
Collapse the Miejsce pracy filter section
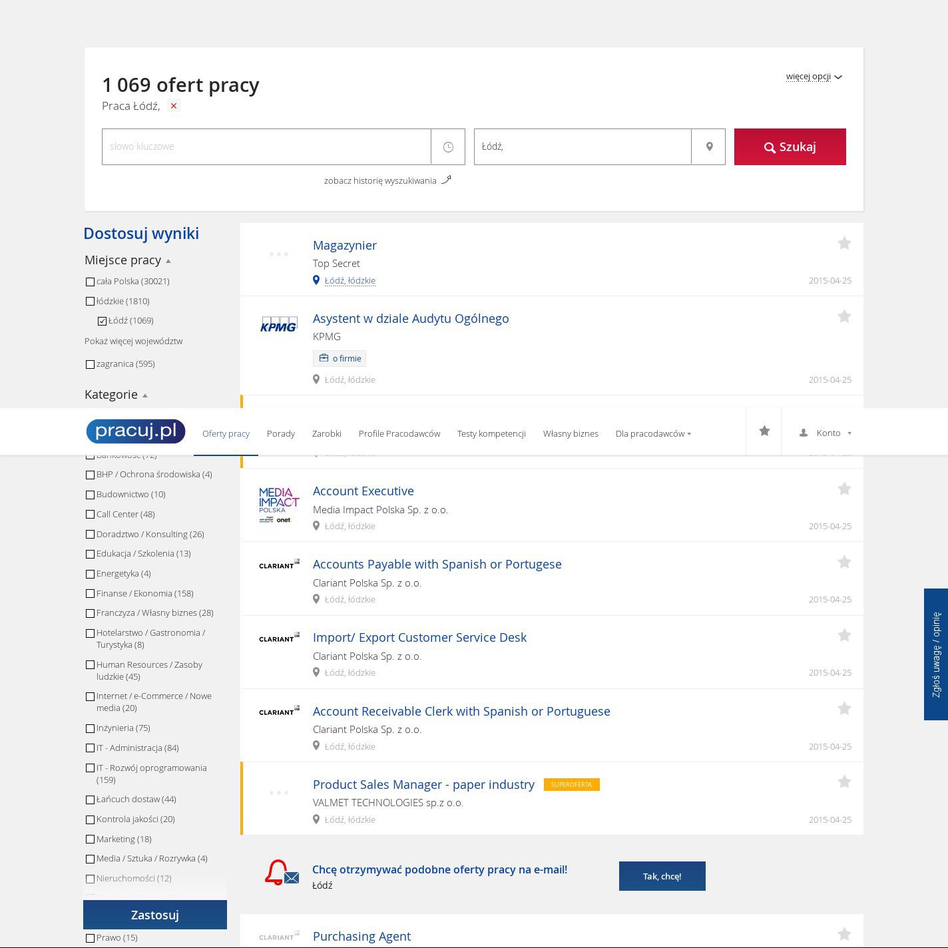pos(128,260)
